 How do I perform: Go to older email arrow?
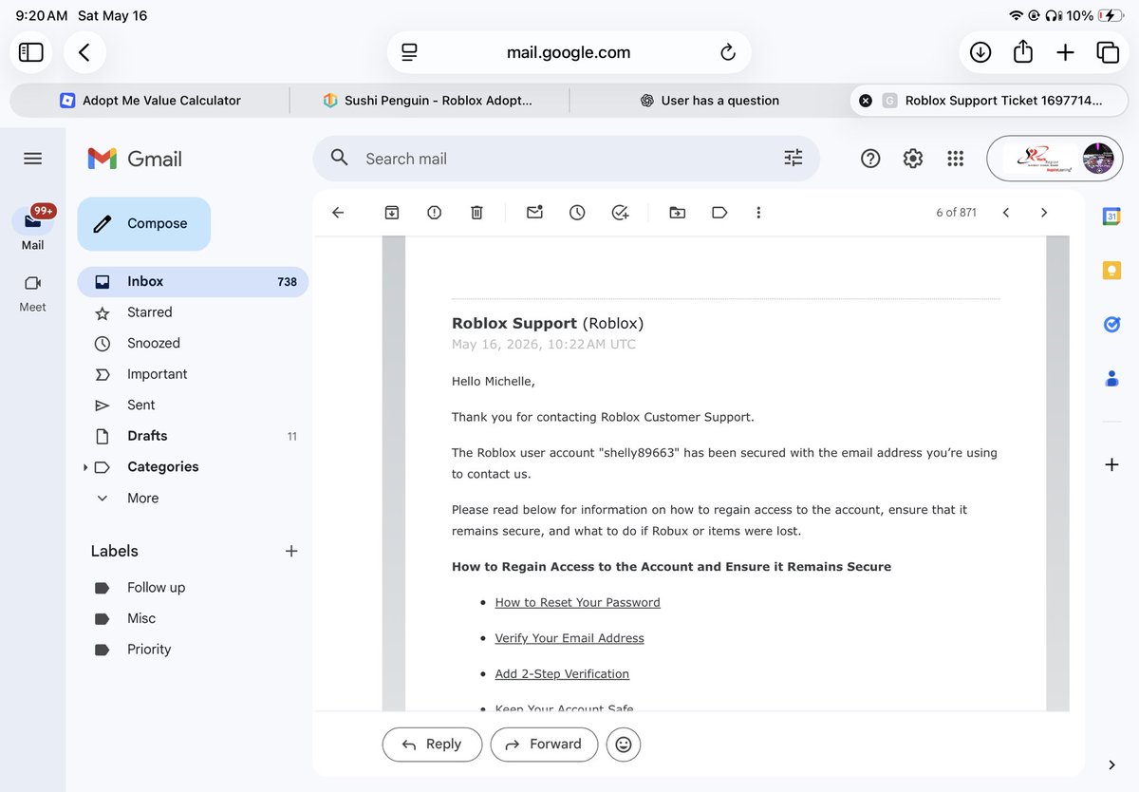pos(1044,213)
